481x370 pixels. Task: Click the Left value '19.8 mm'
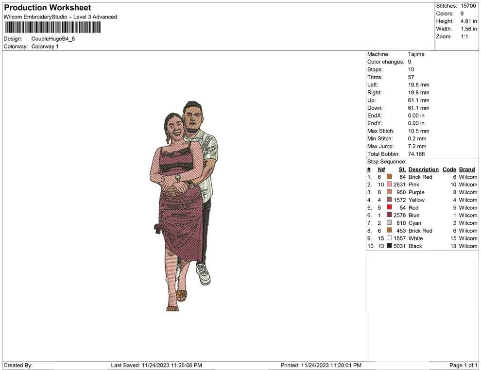pos(419,85)
